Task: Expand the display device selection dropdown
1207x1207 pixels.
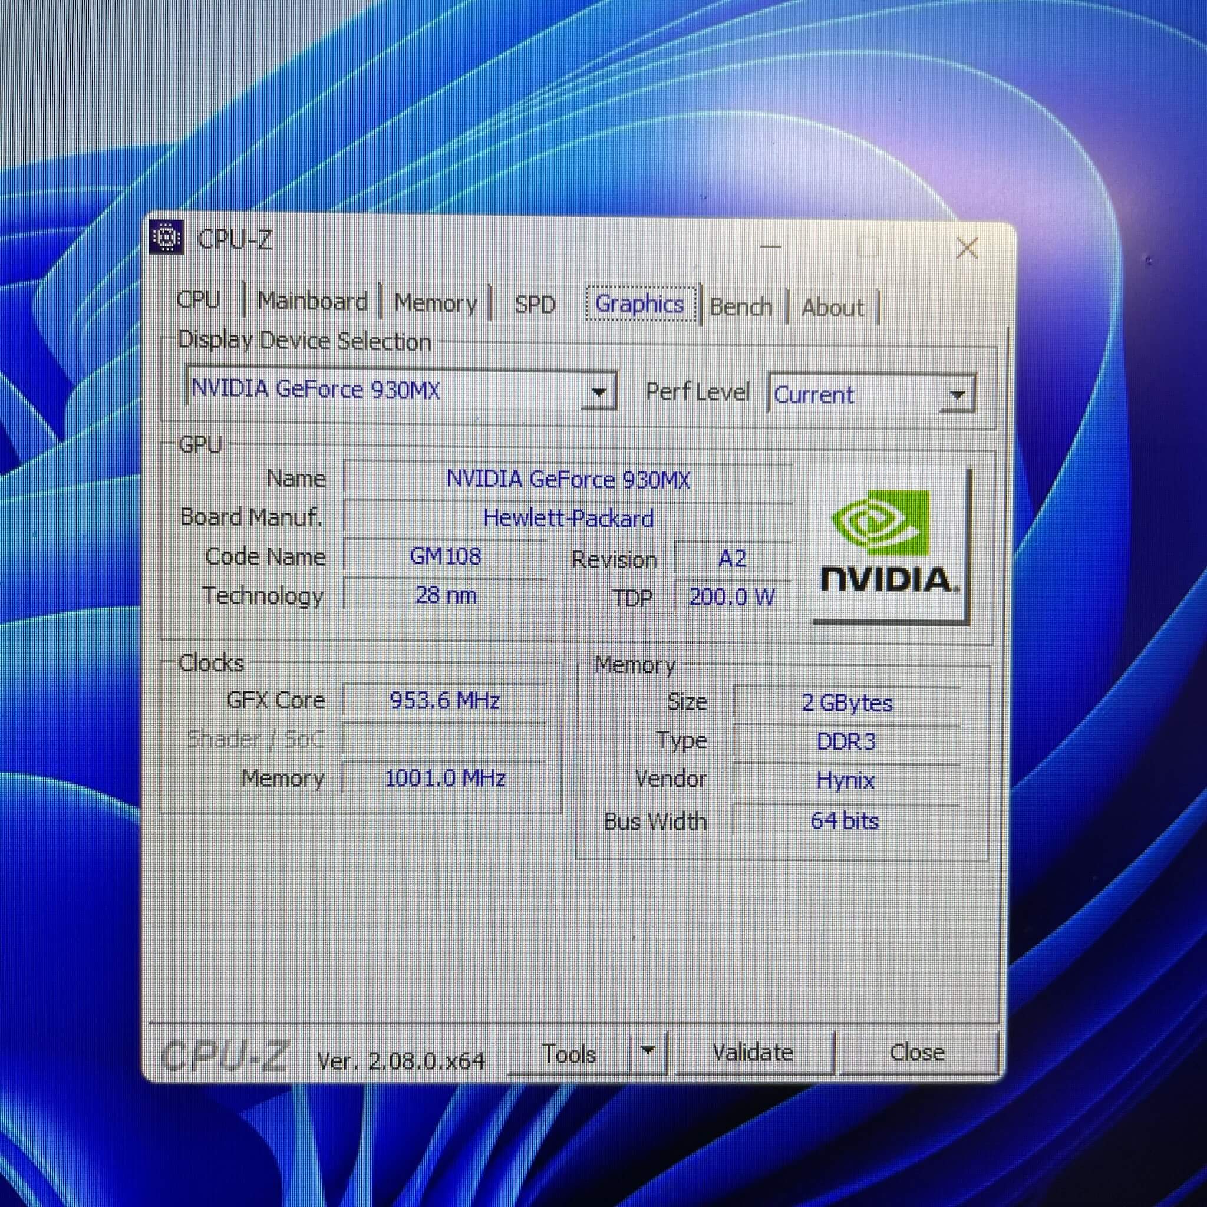Action: 599,393
